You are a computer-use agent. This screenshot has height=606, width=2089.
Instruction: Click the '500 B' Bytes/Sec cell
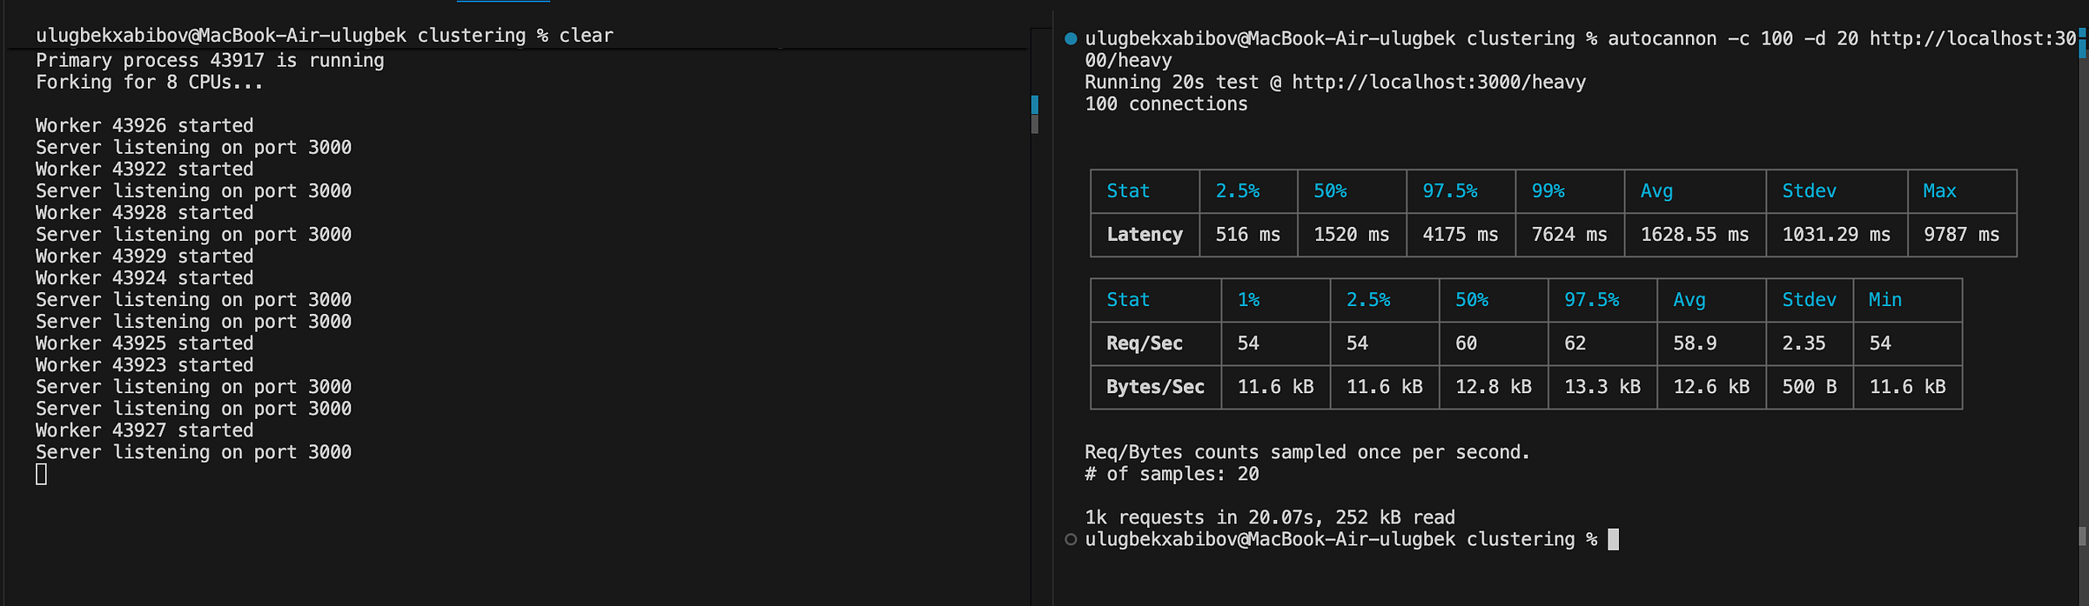pyautogui.click(x=1810, y=387)
